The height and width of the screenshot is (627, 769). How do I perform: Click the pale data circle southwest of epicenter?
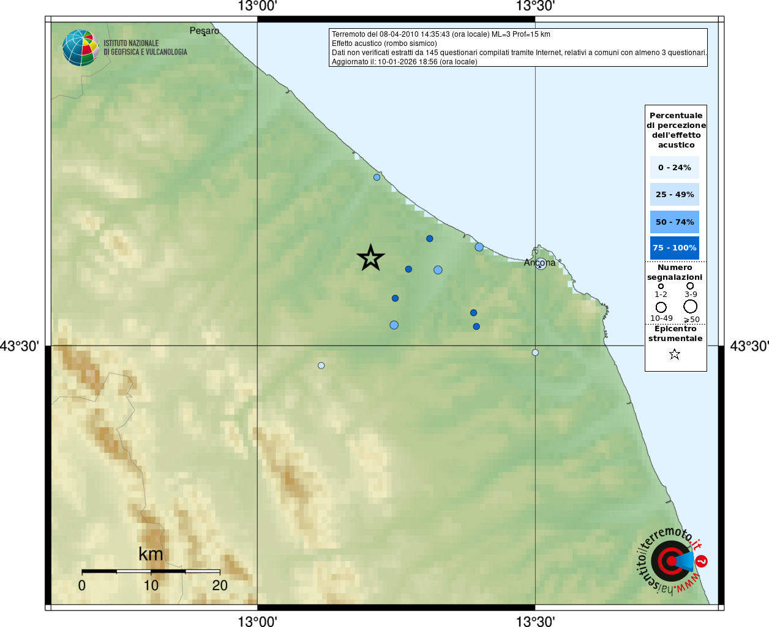pyautogui.click(x=321, y=366)
